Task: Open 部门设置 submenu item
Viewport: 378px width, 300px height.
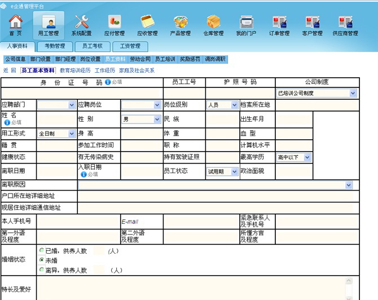Action: [41, 59]
